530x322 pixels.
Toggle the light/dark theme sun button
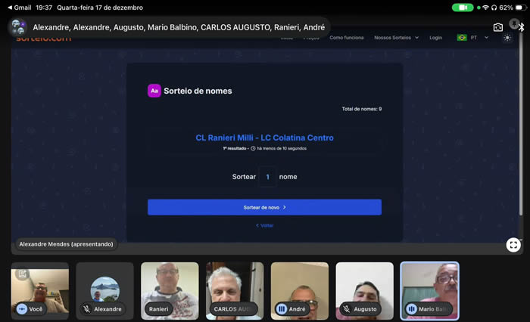507,37
